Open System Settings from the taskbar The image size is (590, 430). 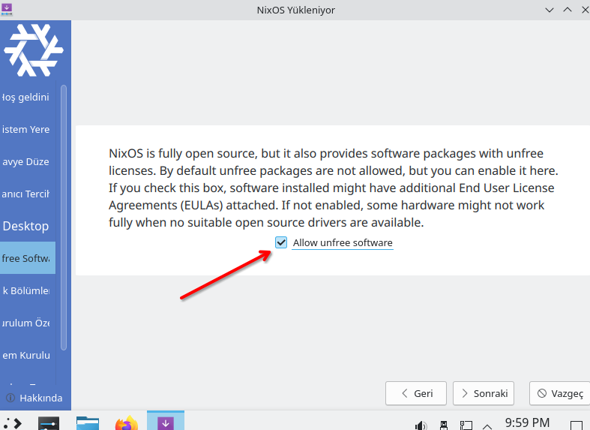tap(49, 423)
